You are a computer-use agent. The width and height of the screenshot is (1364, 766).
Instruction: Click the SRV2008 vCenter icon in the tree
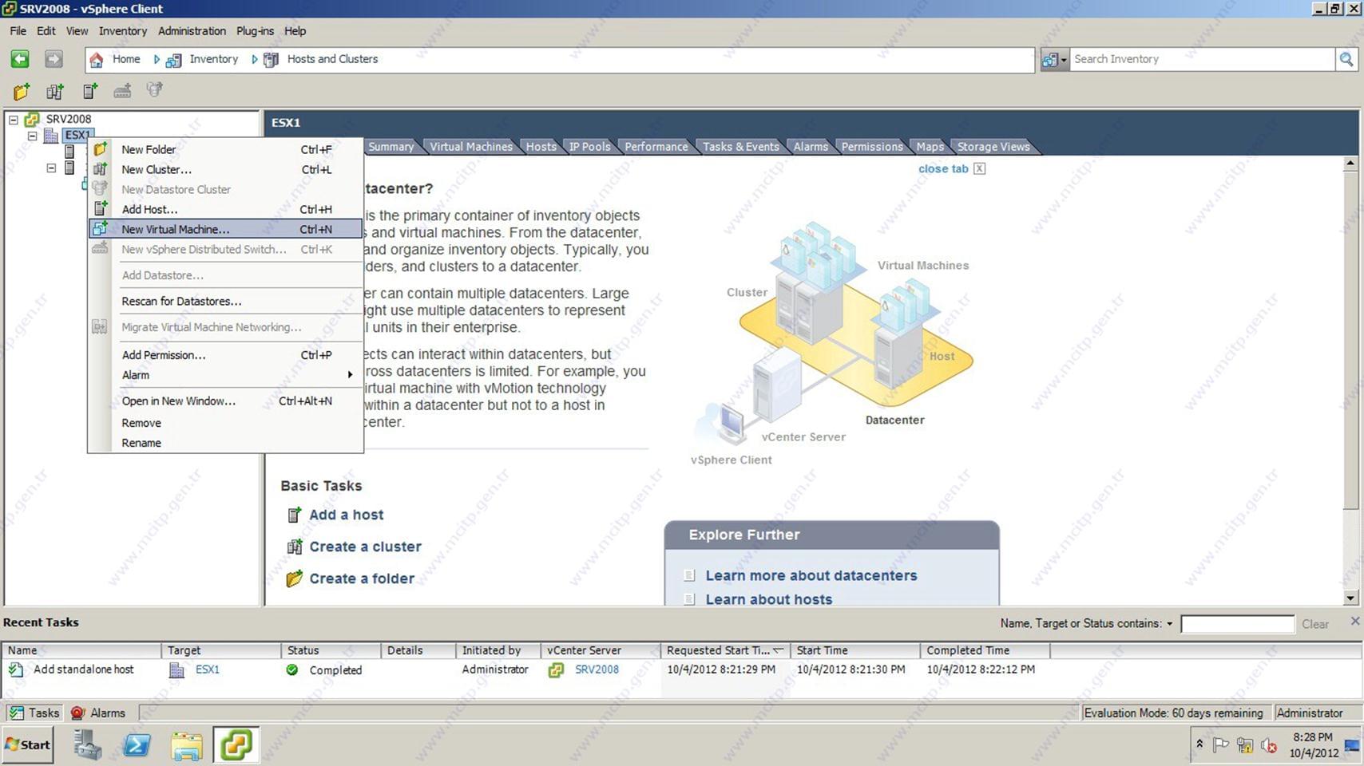[x=32, y=120]
